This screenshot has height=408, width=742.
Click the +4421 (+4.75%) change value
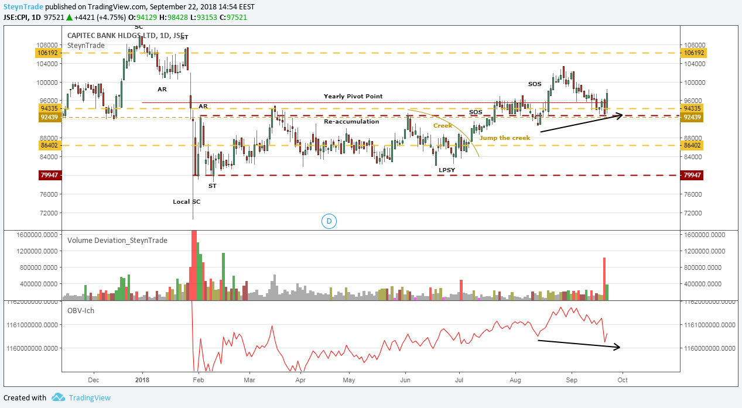[x=101, y=18]
